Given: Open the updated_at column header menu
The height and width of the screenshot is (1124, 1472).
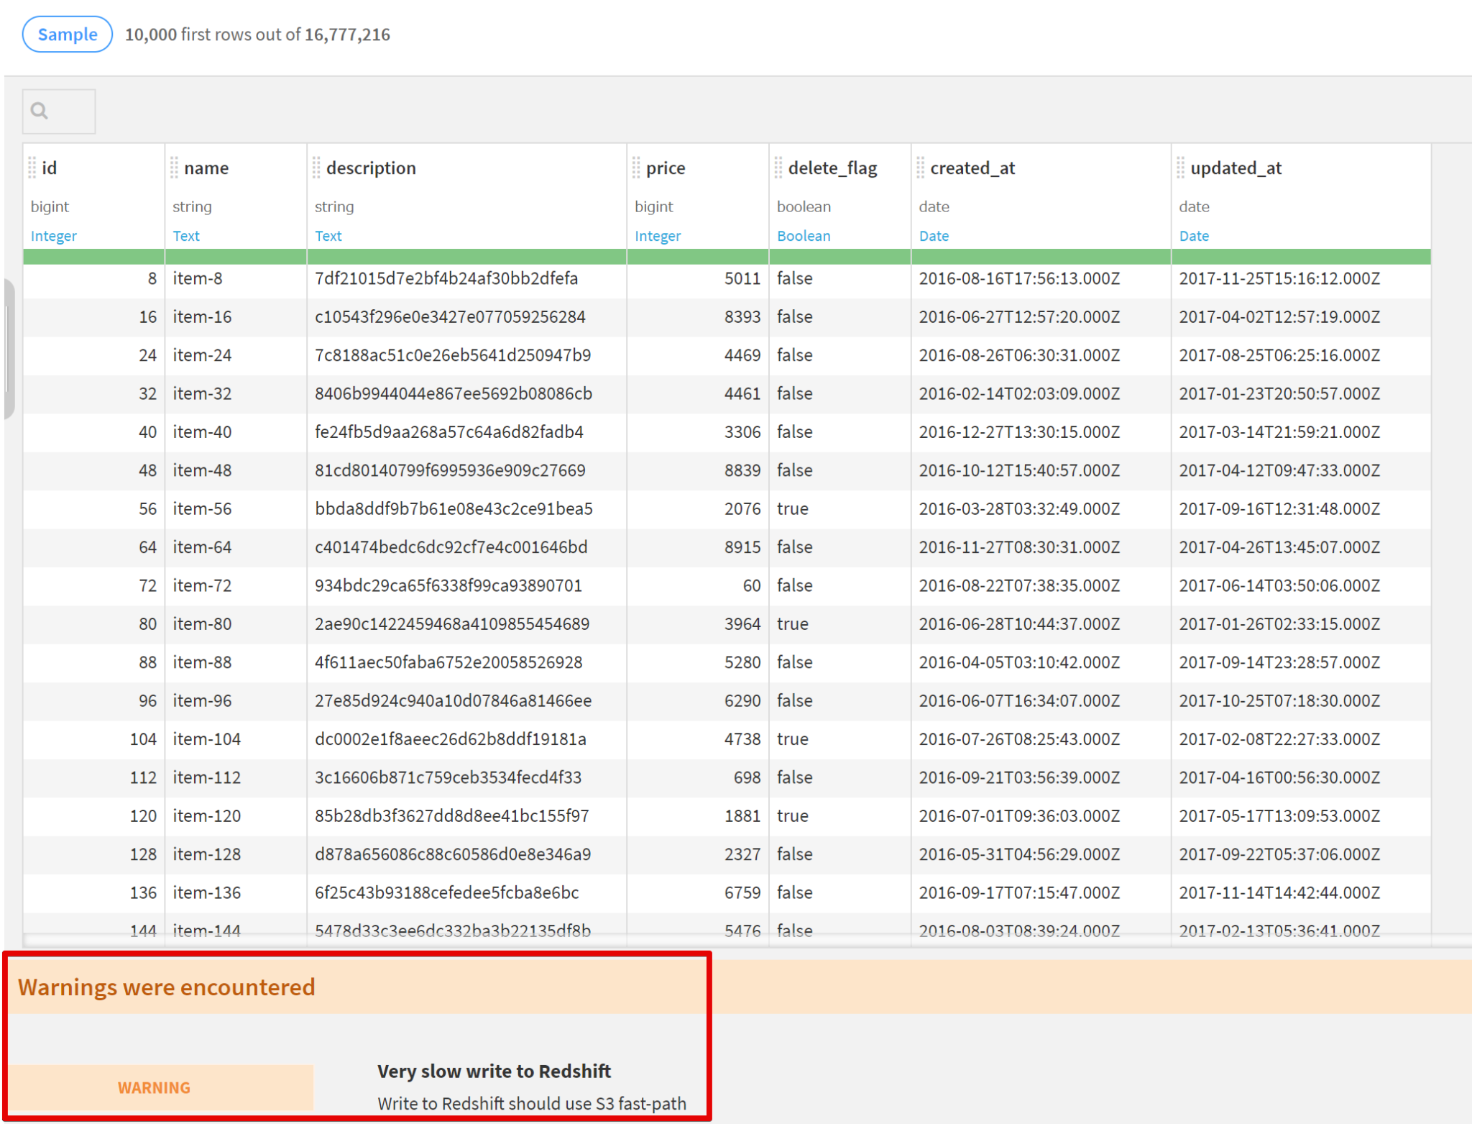Looking at the screenshot, I should point(1236,168).
